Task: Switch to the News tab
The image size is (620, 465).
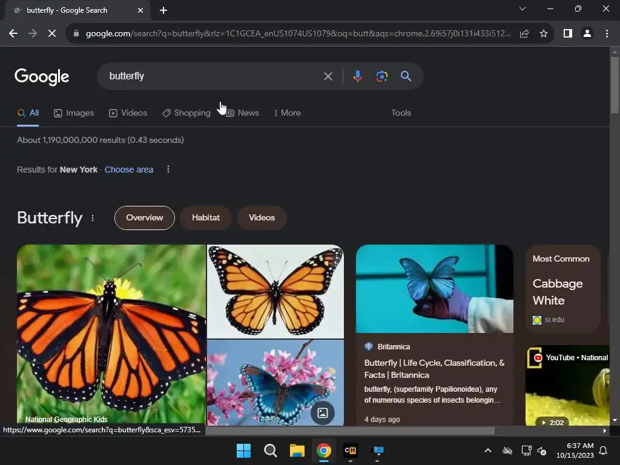Action: click(x=242, y=113)
